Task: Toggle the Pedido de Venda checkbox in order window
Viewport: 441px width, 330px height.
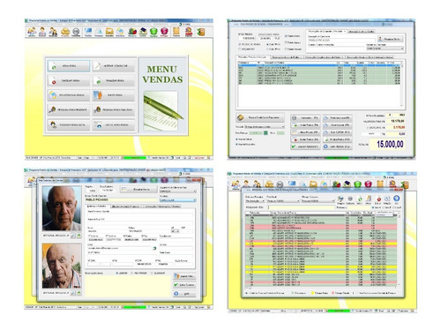Action: coord(240,44)
